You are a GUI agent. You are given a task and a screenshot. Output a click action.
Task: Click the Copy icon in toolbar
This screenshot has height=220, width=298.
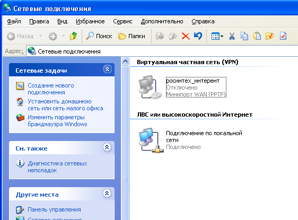coord(244,36)
